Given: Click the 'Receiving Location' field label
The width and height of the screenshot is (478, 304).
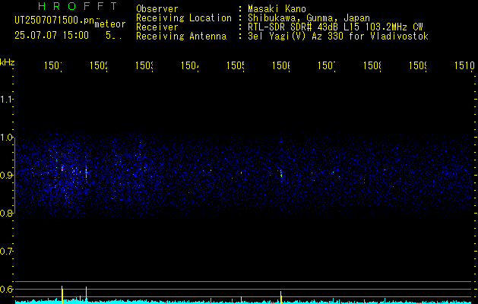Looking at the screenshot, I should [x=184, y=18].
